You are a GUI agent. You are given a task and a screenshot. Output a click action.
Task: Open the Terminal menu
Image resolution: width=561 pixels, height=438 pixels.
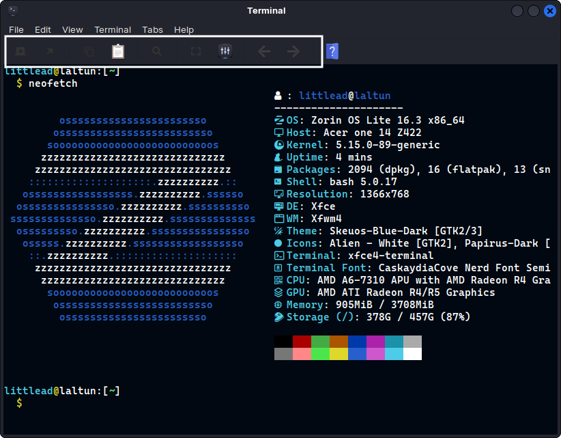point(113,30)
